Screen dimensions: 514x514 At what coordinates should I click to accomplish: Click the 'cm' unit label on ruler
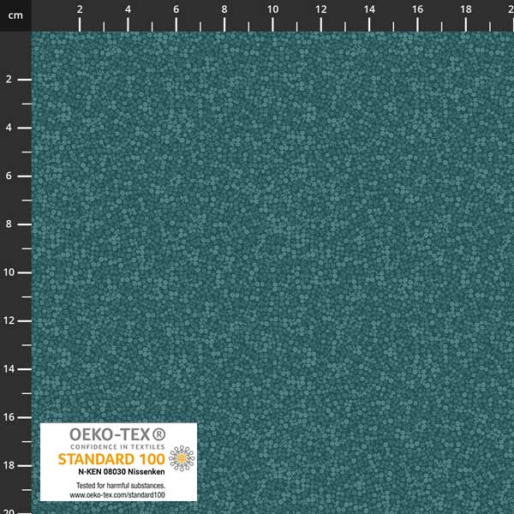15,9
